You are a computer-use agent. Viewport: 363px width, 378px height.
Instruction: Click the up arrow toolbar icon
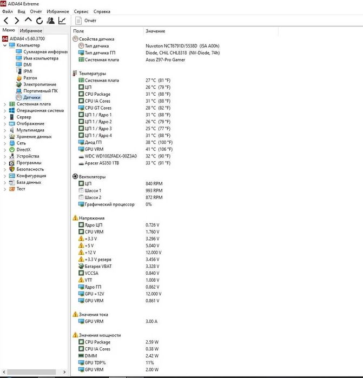click(28, 20)
